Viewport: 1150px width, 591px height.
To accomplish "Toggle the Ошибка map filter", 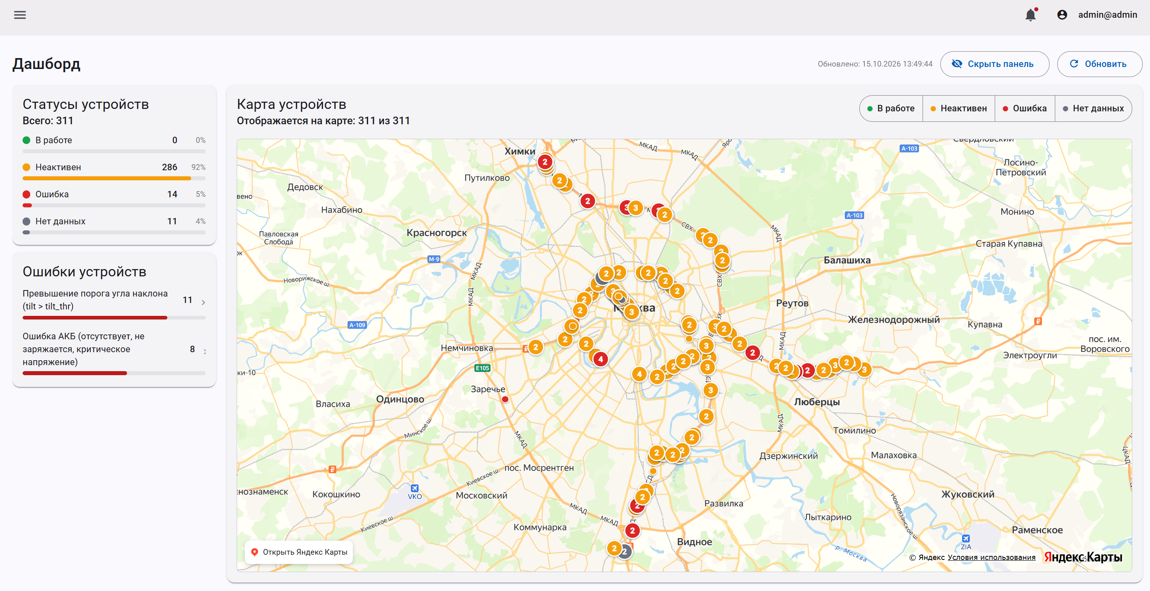I will pyautogui.click(x=1025, y=108).
